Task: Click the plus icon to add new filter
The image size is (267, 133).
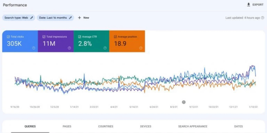Action: 79,18
